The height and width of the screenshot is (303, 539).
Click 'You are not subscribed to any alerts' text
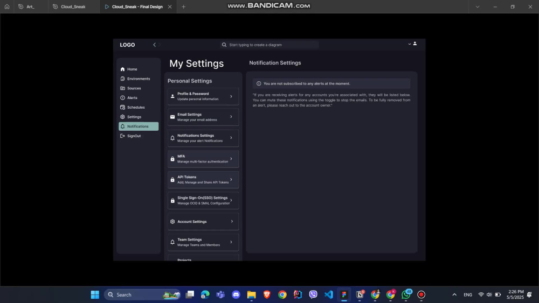click(x=307, y=83)
